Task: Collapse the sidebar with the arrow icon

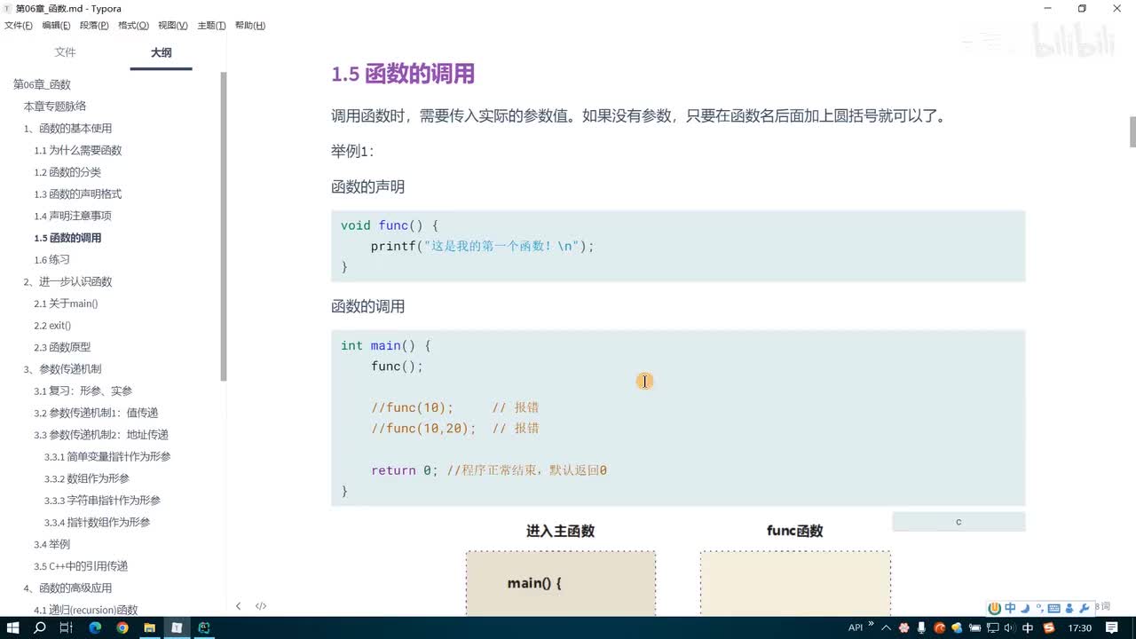Action: (x=238, y=606)
